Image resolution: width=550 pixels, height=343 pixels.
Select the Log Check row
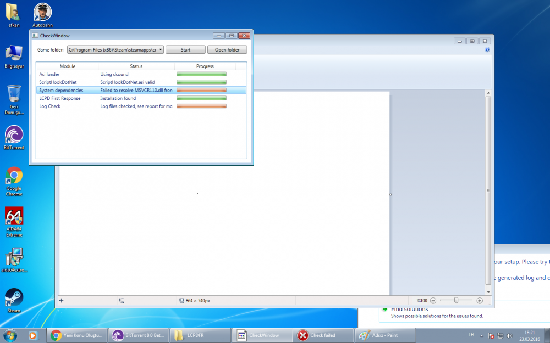coord(141,106)
